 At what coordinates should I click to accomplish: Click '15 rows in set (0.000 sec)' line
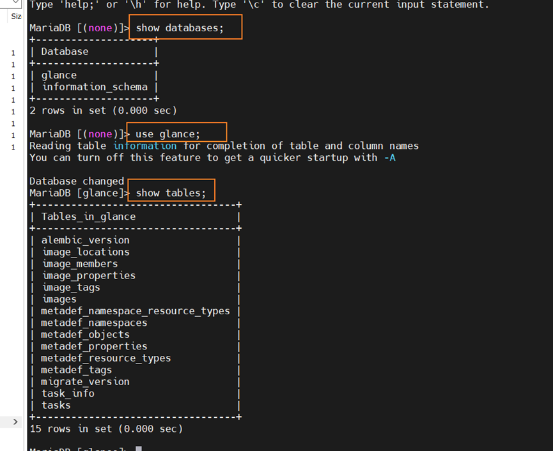(106, 429)
